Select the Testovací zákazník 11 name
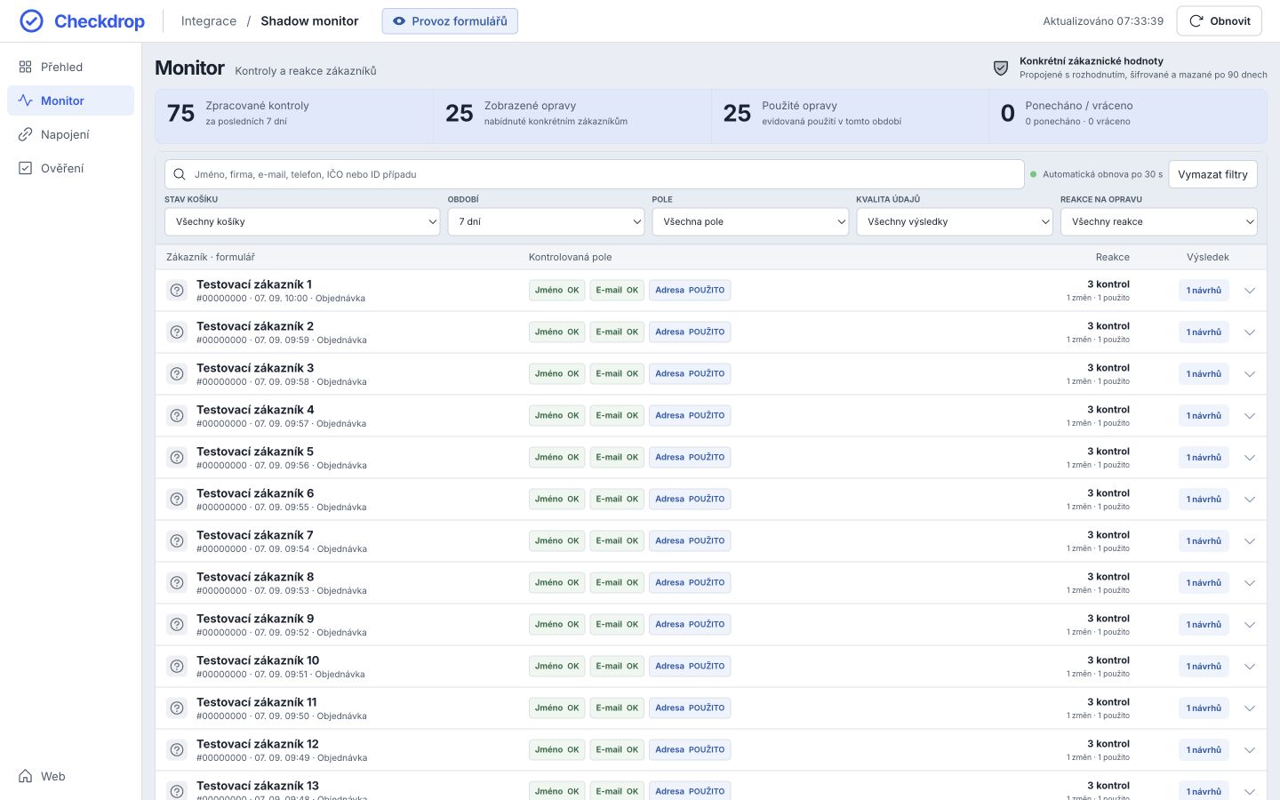Screen dimensions: 1280x800 tap(256, 702)
